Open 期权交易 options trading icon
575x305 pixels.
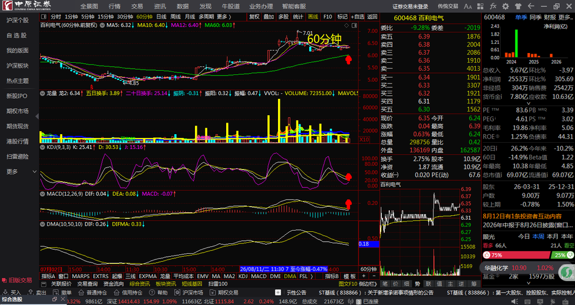(213, 293)
